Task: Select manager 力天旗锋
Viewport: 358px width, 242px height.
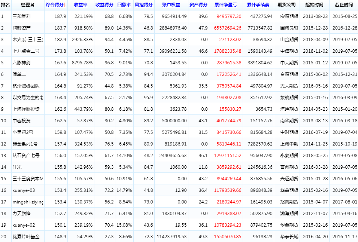Action: point(21,214)
